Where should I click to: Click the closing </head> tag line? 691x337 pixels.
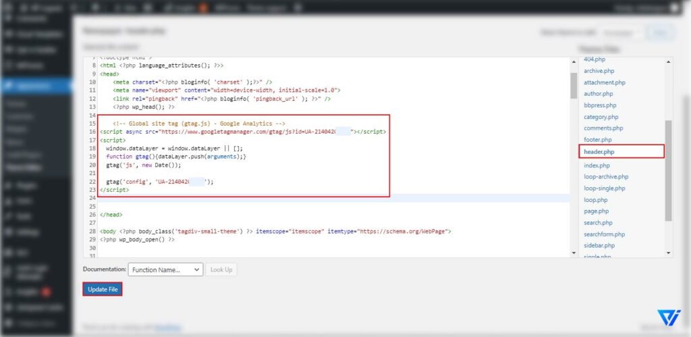point(111,214)
